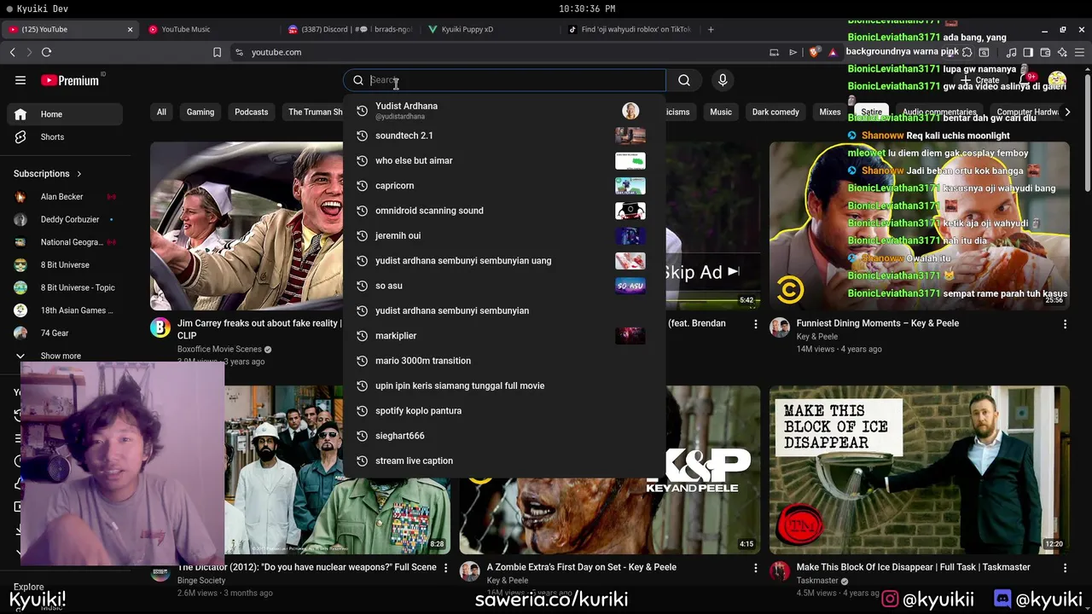Choose 'capricorn' search suggestion
This screenshot has width=1092, height=614.
(504, 186)
